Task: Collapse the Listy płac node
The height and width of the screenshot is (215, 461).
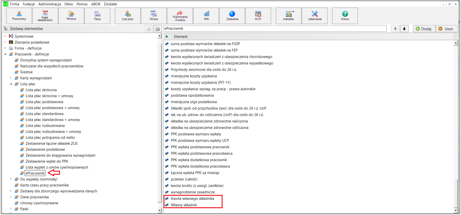Action: click(x=11, y=84)
